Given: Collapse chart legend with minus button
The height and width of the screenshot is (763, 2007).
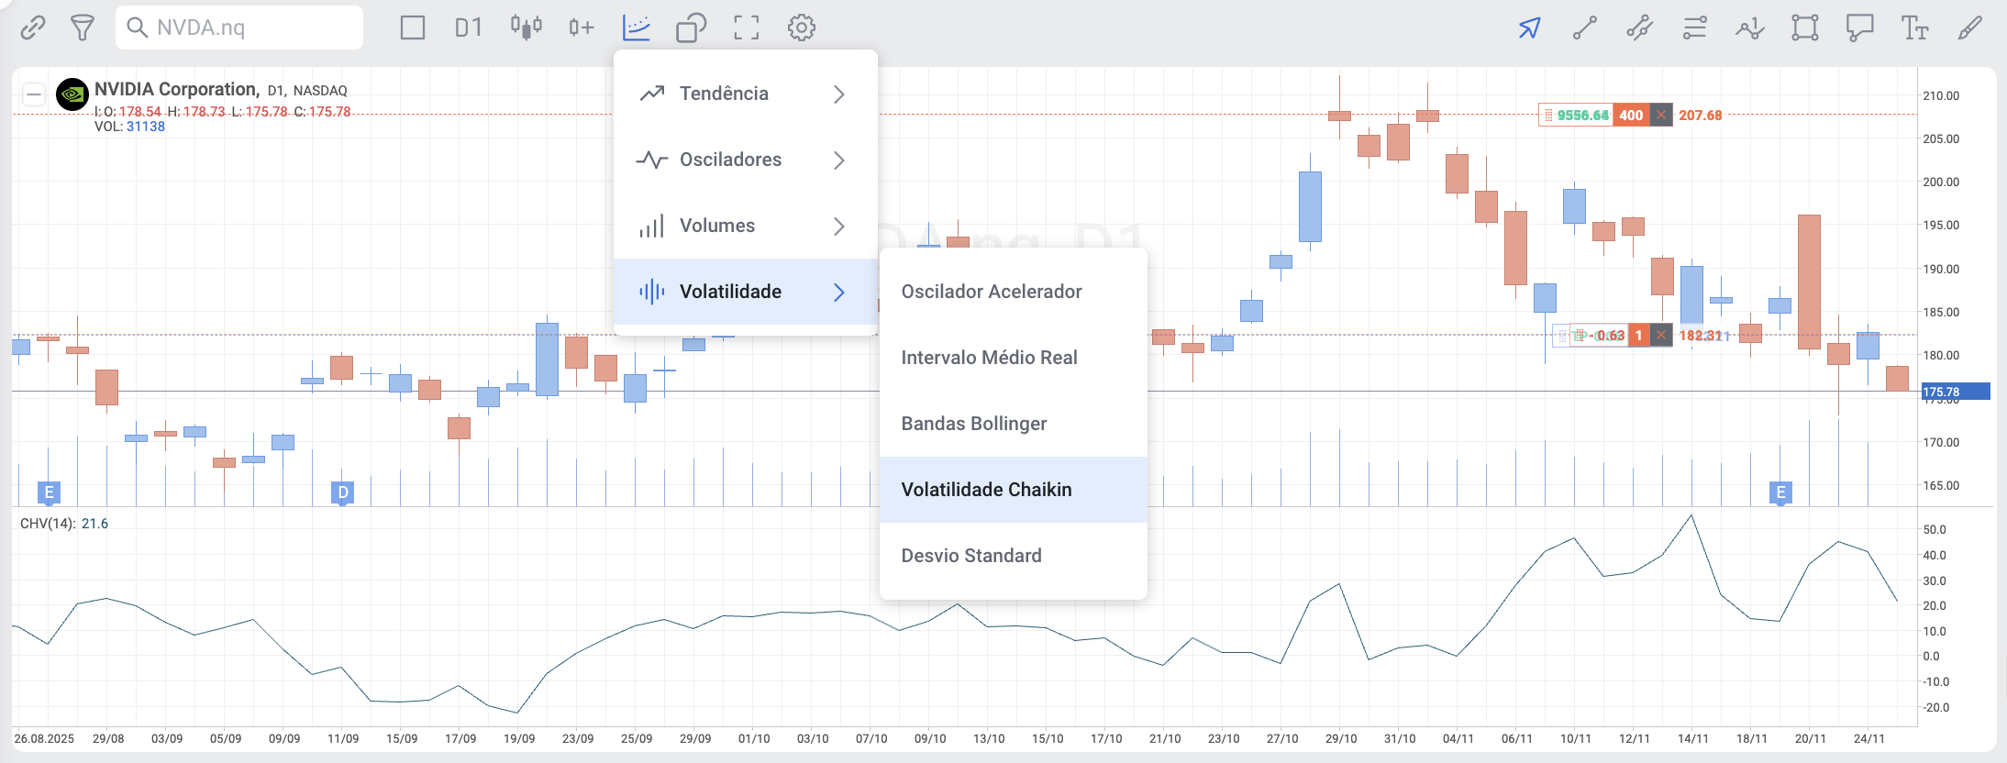Looking at the screenshot, I should click(x=34, y=94).
